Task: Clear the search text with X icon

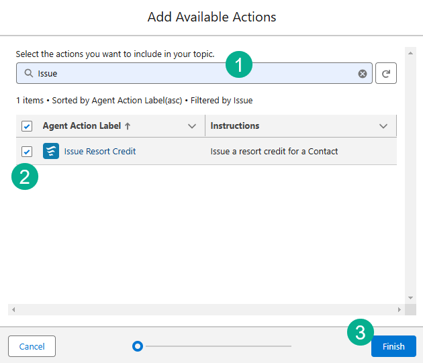Action: (363, 74)
